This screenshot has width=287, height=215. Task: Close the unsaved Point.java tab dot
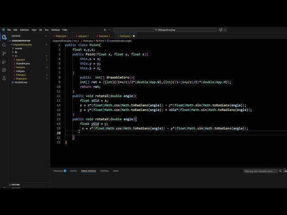(134, 36)
